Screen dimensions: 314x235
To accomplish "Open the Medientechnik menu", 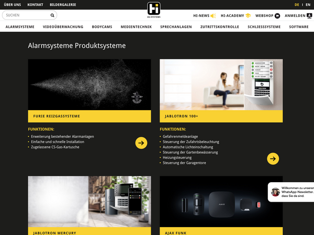I will pyautogui.click(x=136, y=27).
